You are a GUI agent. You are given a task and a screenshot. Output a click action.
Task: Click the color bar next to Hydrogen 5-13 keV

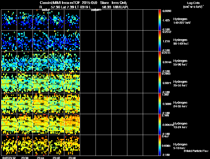[x=160, y=145]
